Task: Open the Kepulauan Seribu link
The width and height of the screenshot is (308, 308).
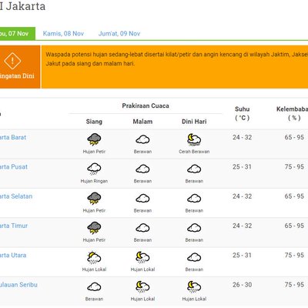Action: 18,285
